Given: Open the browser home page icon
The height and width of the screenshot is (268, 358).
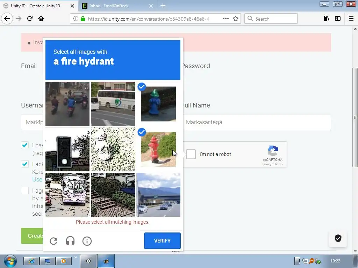Looking at the screenshot, I should 41,18.
